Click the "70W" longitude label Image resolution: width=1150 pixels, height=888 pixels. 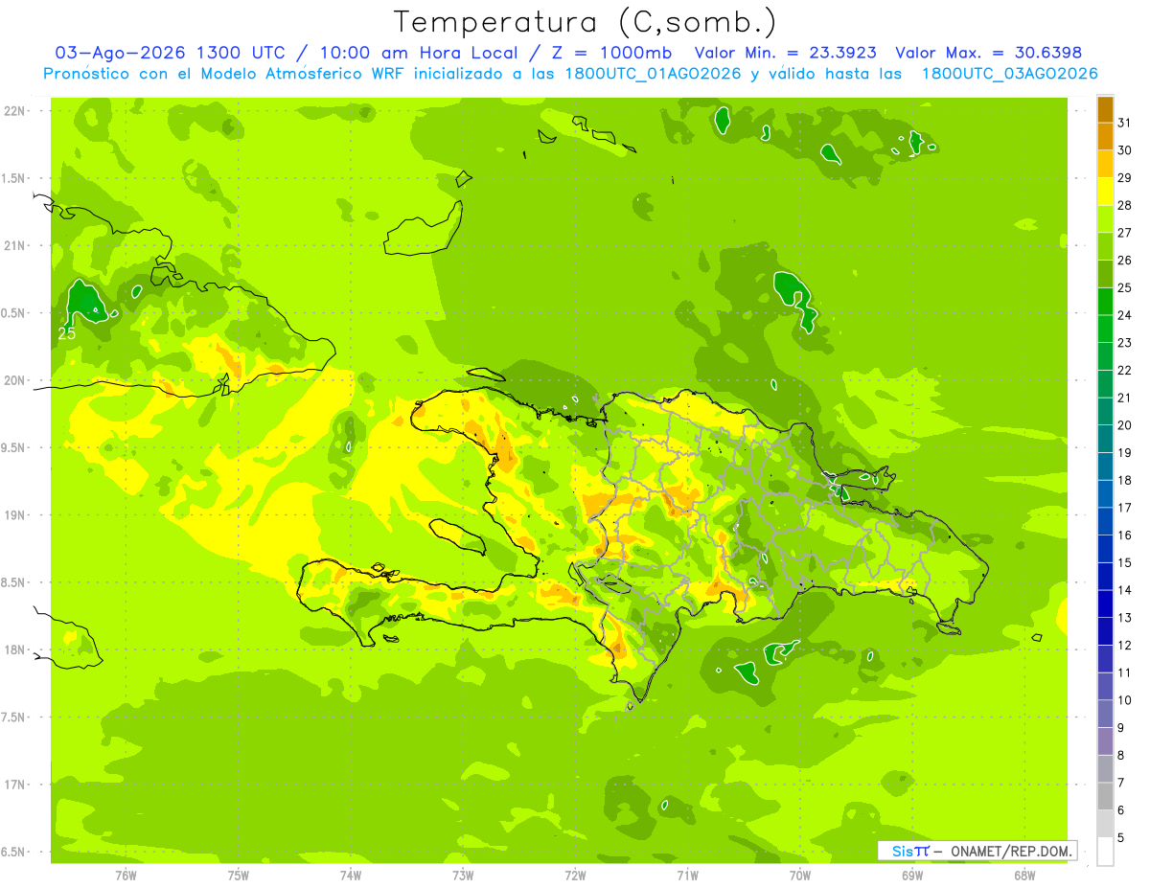click(x=800, y=875)
